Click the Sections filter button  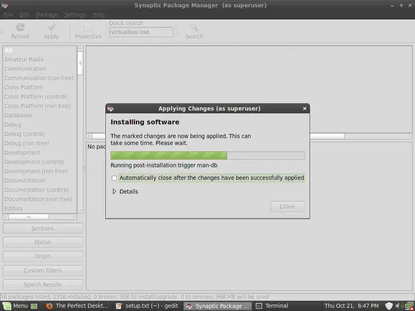[x=43, y=228]
